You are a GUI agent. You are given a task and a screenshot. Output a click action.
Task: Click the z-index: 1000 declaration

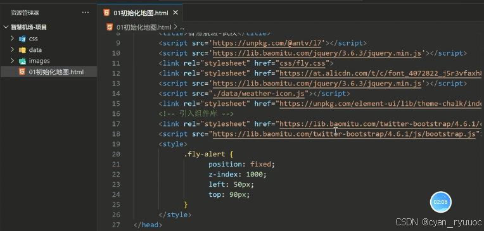tap(237, 175)
